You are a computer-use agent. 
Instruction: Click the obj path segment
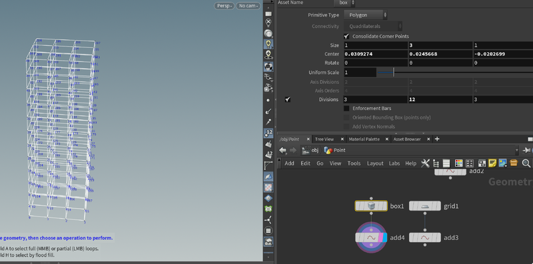pos(310,151)
